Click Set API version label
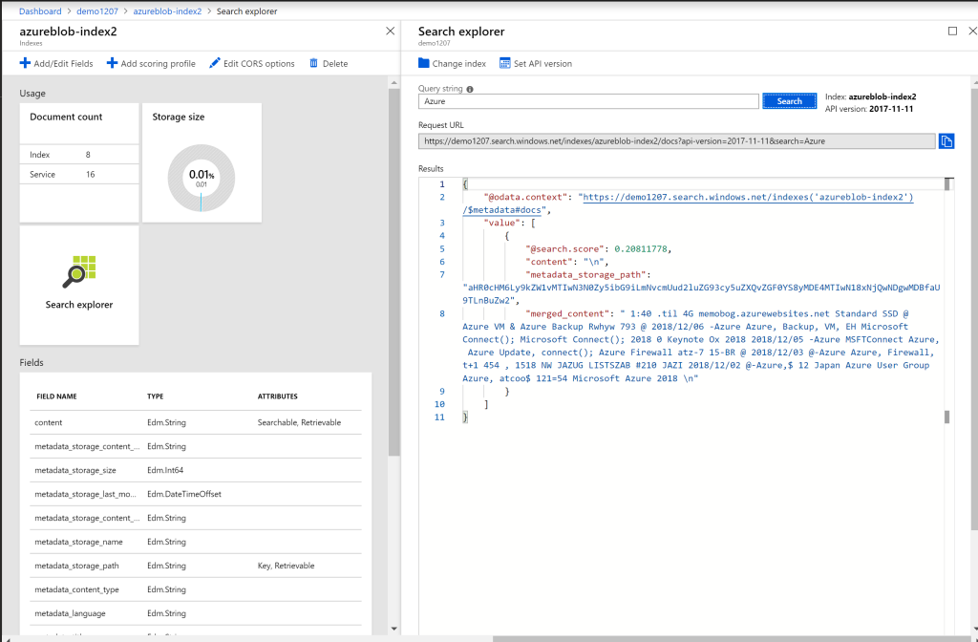This screenshot has height=642, width=978. (x=542, y=64)
